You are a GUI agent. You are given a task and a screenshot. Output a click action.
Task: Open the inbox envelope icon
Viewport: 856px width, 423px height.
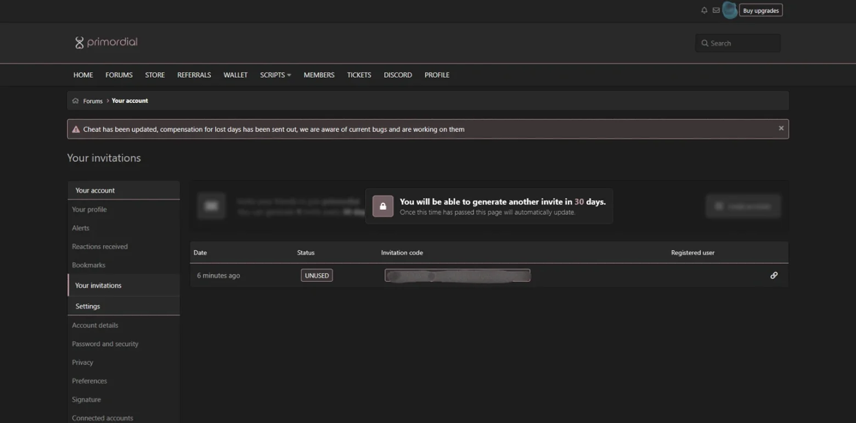coord(716,10)
